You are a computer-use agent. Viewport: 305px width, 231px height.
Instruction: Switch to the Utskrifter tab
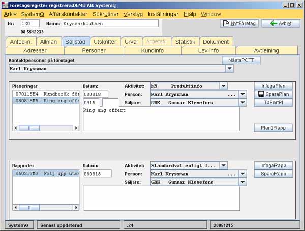105,42
